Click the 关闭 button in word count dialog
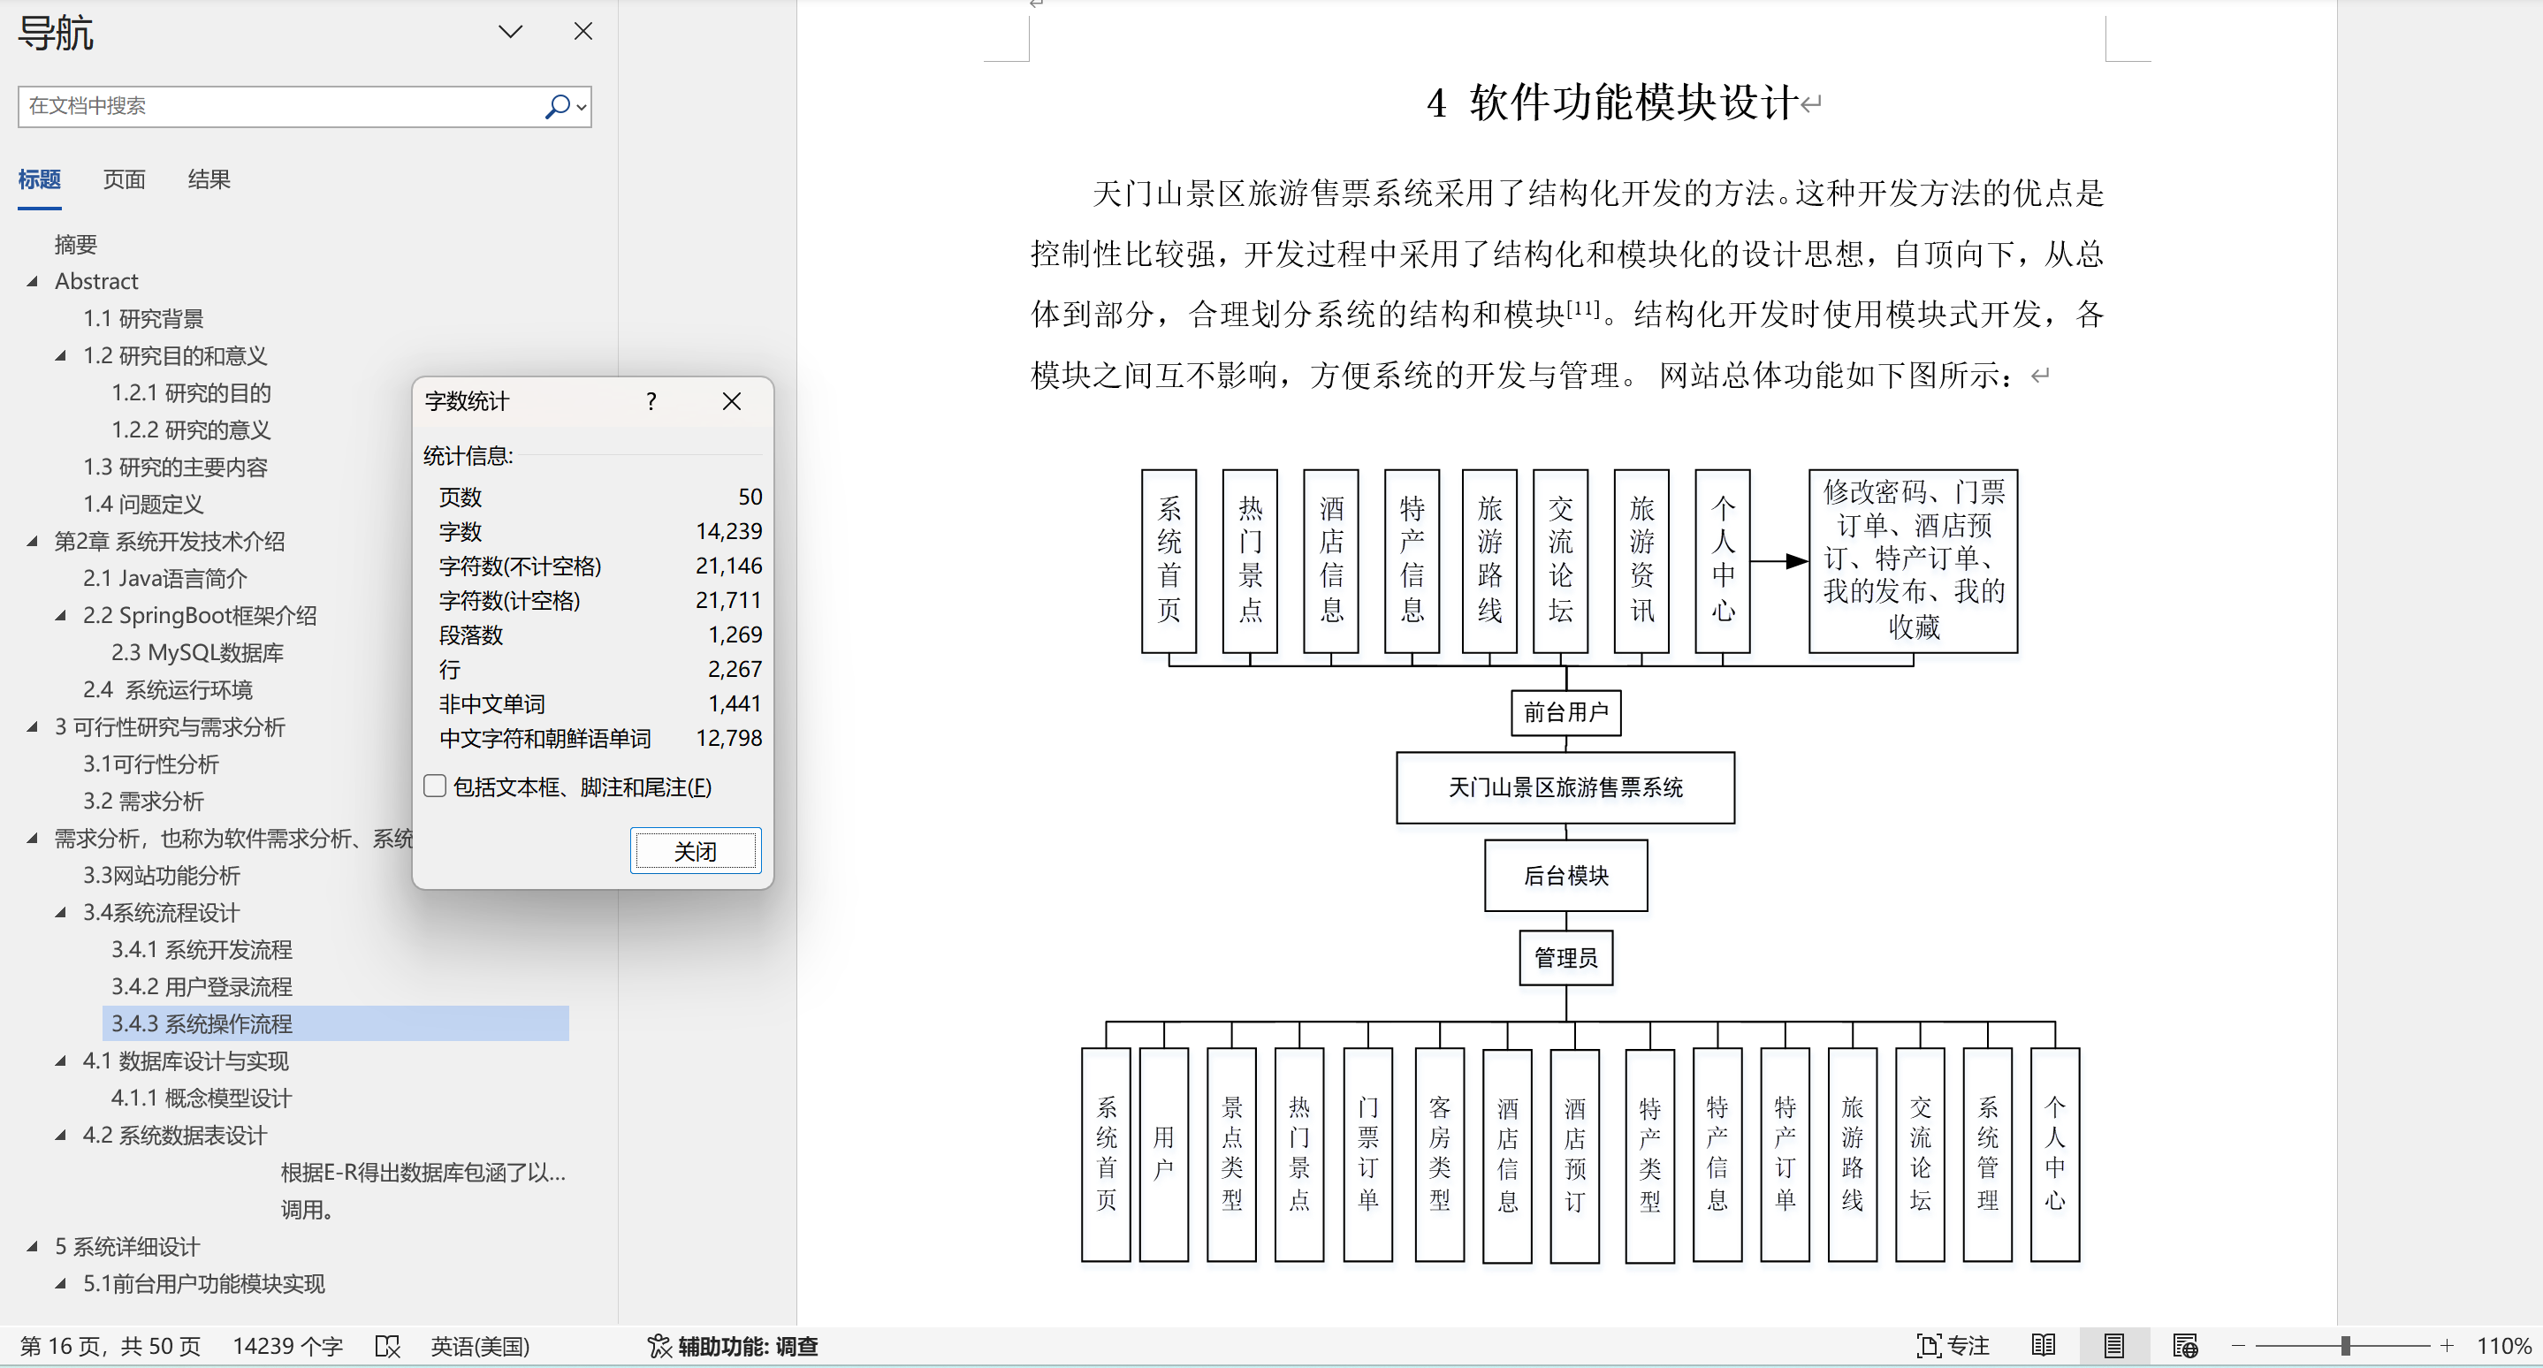The width and height of the screenshot is (2543, 1368). click(x=696, y=851)
